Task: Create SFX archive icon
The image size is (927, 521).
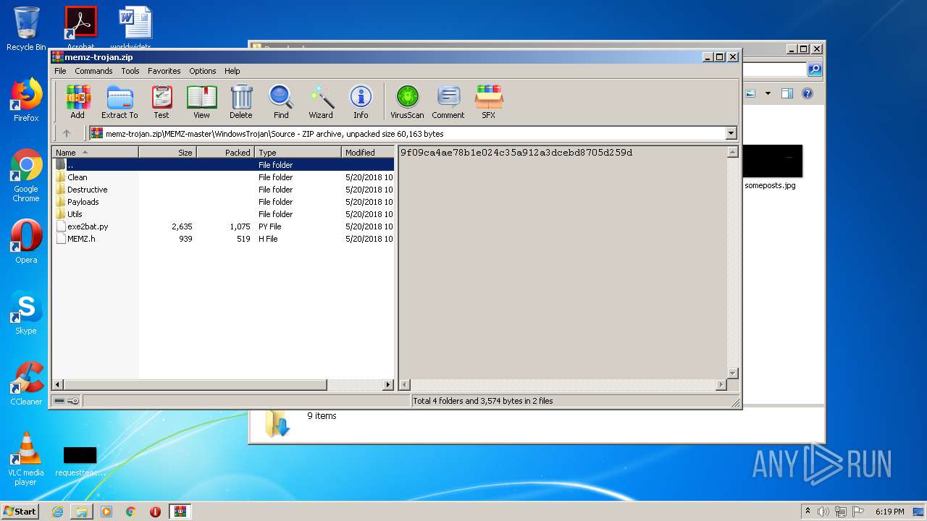Action: coord(489,101)
